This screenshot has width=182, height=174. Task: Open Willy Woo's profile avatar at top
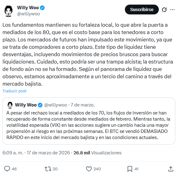click(8, 11)
